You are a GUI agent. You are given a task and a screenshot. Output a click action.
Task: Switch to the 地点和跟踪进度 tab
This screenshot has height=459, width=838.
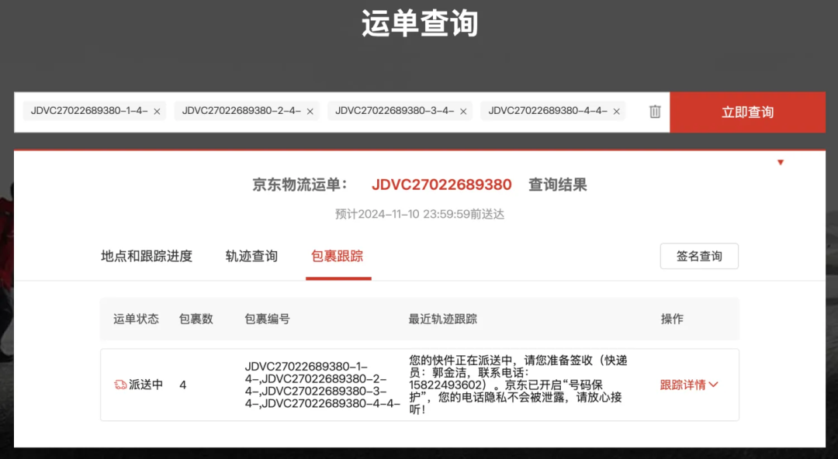pos(147,256)
